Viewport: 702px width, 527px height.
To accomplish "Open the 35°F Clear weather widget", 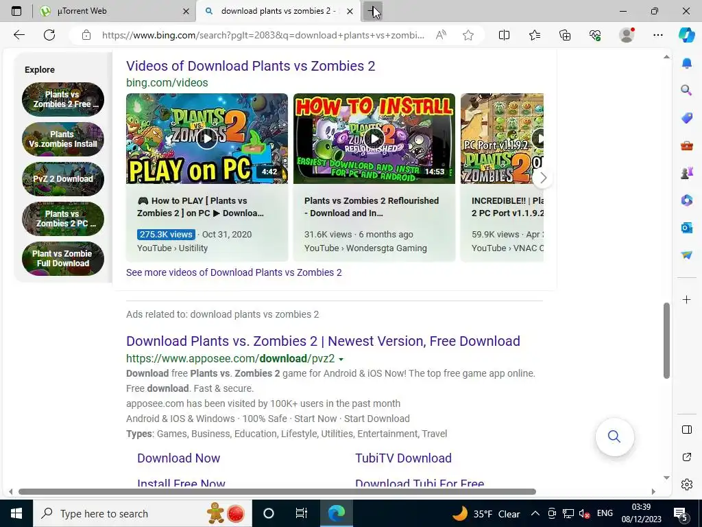I will 487,513.
